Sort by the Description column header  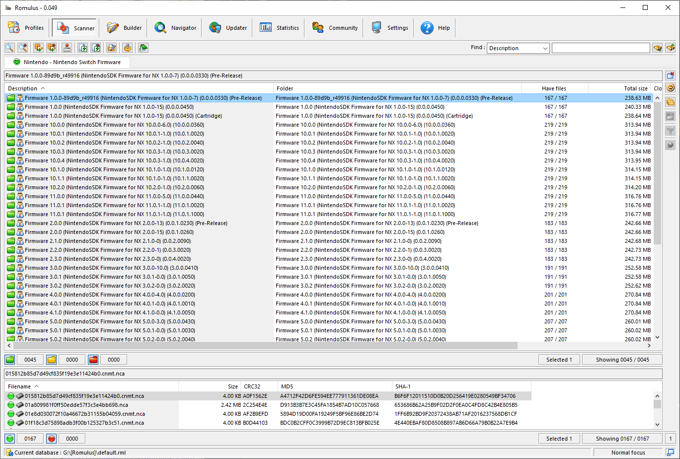pyautogui.click(x=139, y=88)
